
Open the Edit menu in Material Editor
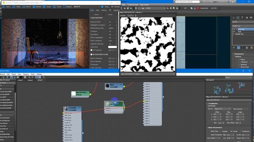[8, 74]
